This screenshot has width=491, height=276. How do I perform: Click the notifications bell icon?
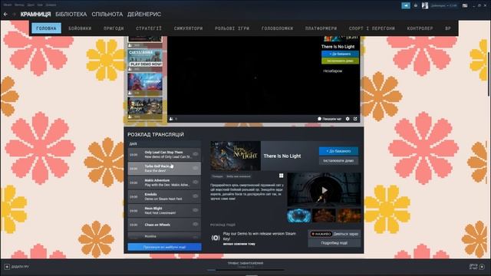coord(416,5)
